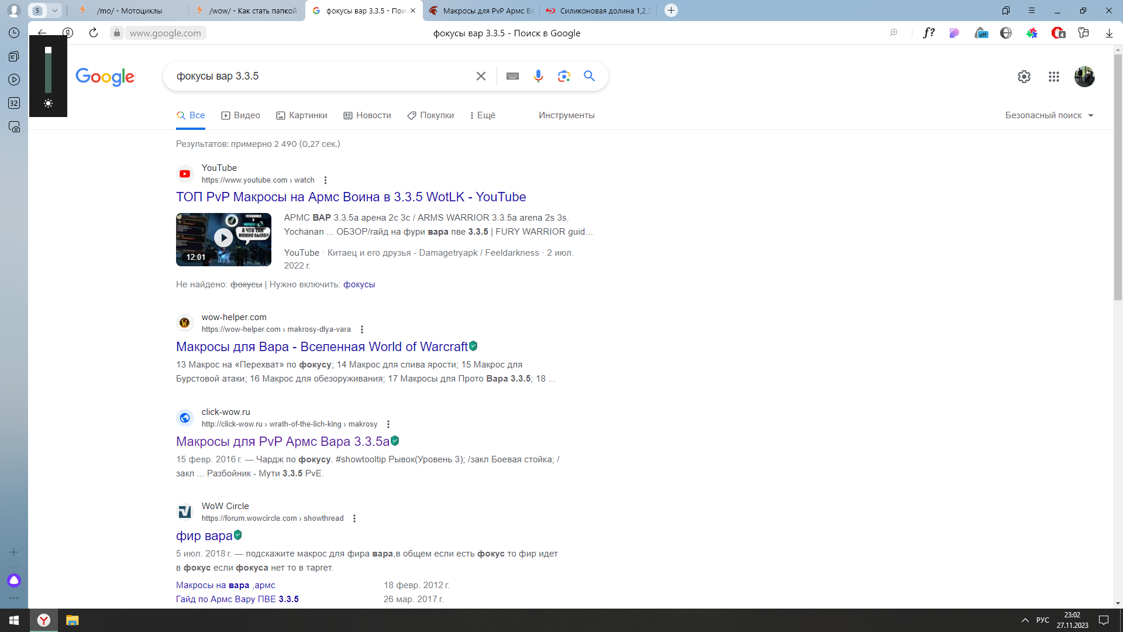Open the фир вара forum link
The image size is (1123, 632).
pos(204,536)
